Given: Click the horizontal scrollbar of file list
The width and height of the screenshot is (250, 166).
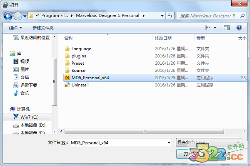Looking at the screenshot, I should pos(144,131).
